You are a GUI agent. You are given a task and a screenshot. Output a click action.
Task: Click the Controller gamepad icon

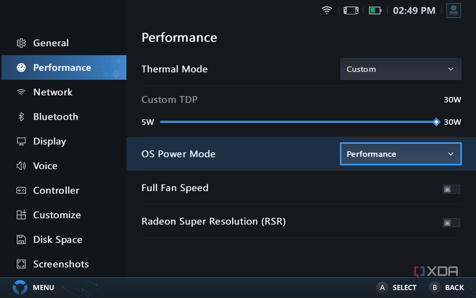point(21,191)
